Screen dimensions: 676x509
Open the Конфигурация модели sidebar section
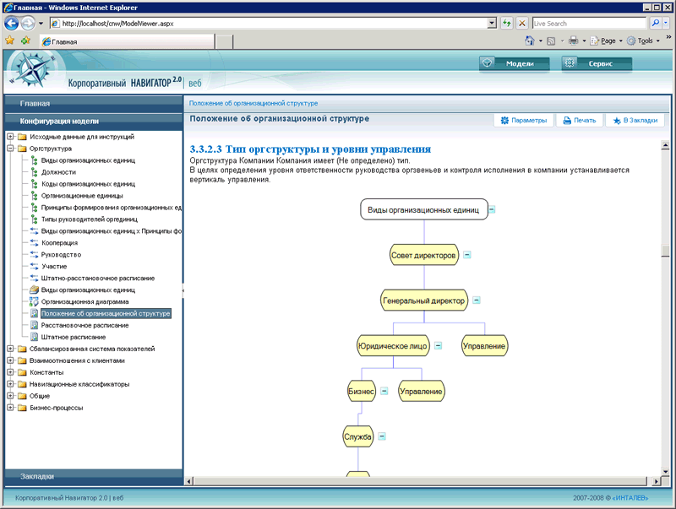tap(94, 122)
